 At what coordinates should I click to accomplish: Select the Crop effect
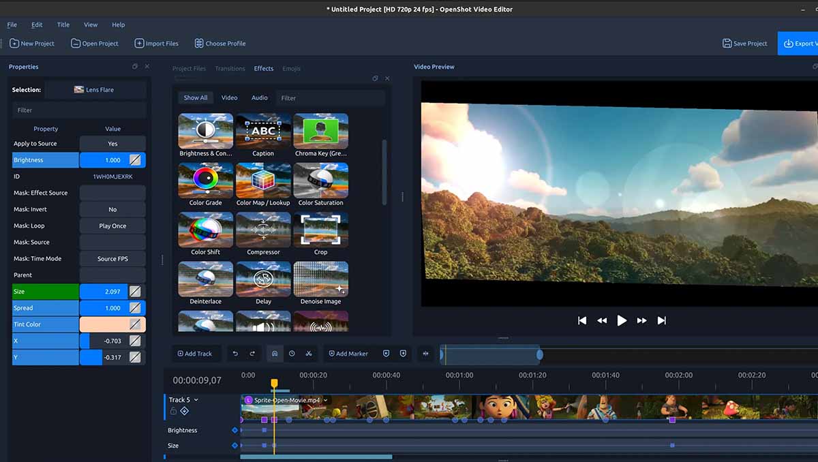[x=320, y=234]
